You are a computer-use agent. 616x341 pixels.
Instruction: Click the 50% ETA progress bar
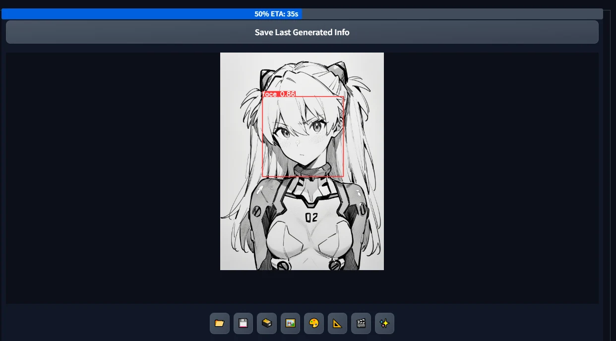pyautogui.click(x=302, y=14)
